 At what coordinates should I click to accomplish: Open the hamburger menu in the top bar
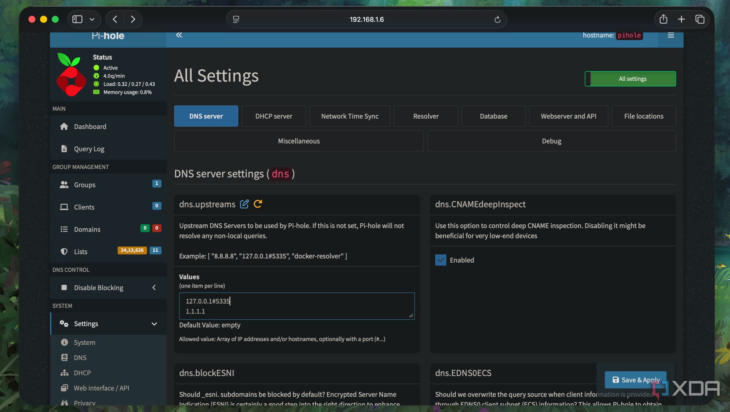point(671,35)
